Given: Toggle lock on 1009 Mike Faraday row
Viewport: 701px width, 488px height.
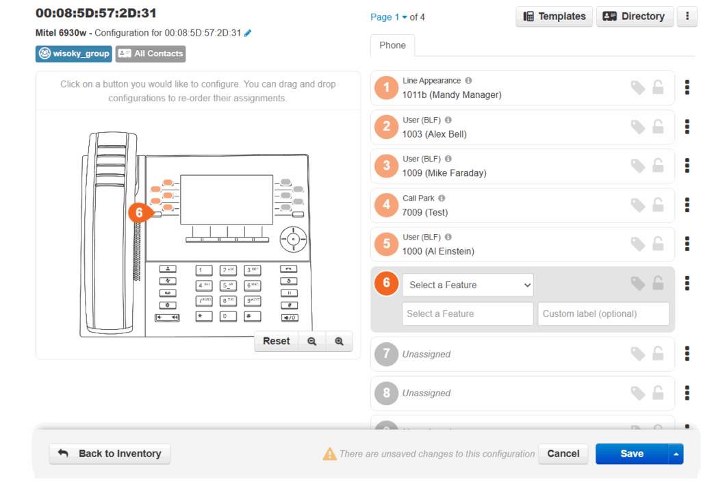Looking at the screenshot, I should tap(658, 166).
